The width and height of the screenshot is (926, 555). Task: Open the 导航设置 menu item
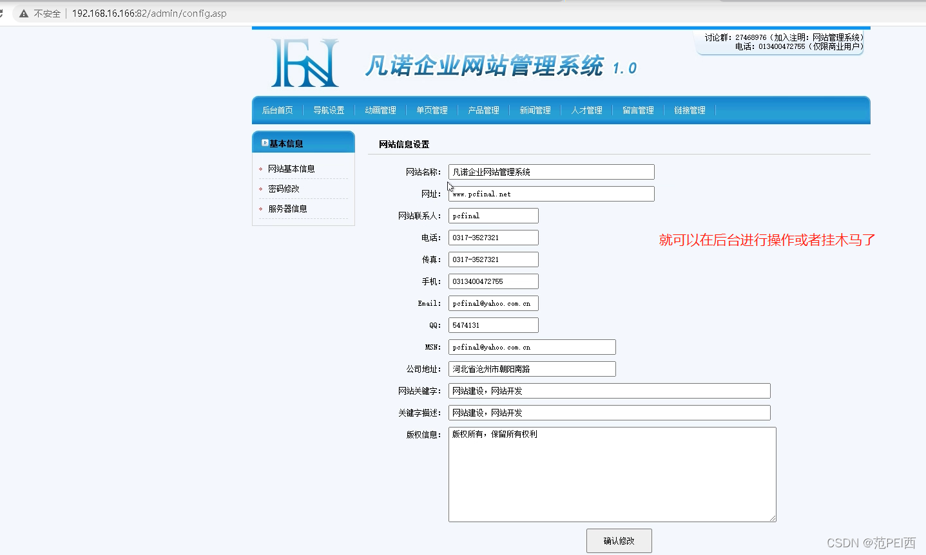coord(329,110)
